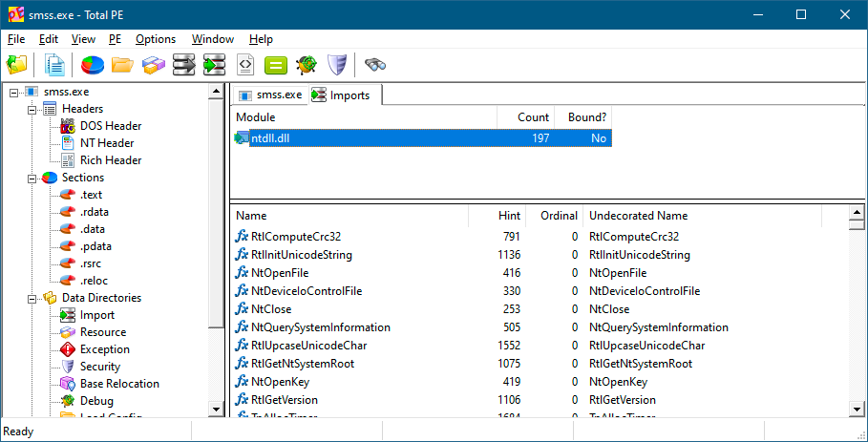Click the yellow folder Directories toolbar icon

122,65
